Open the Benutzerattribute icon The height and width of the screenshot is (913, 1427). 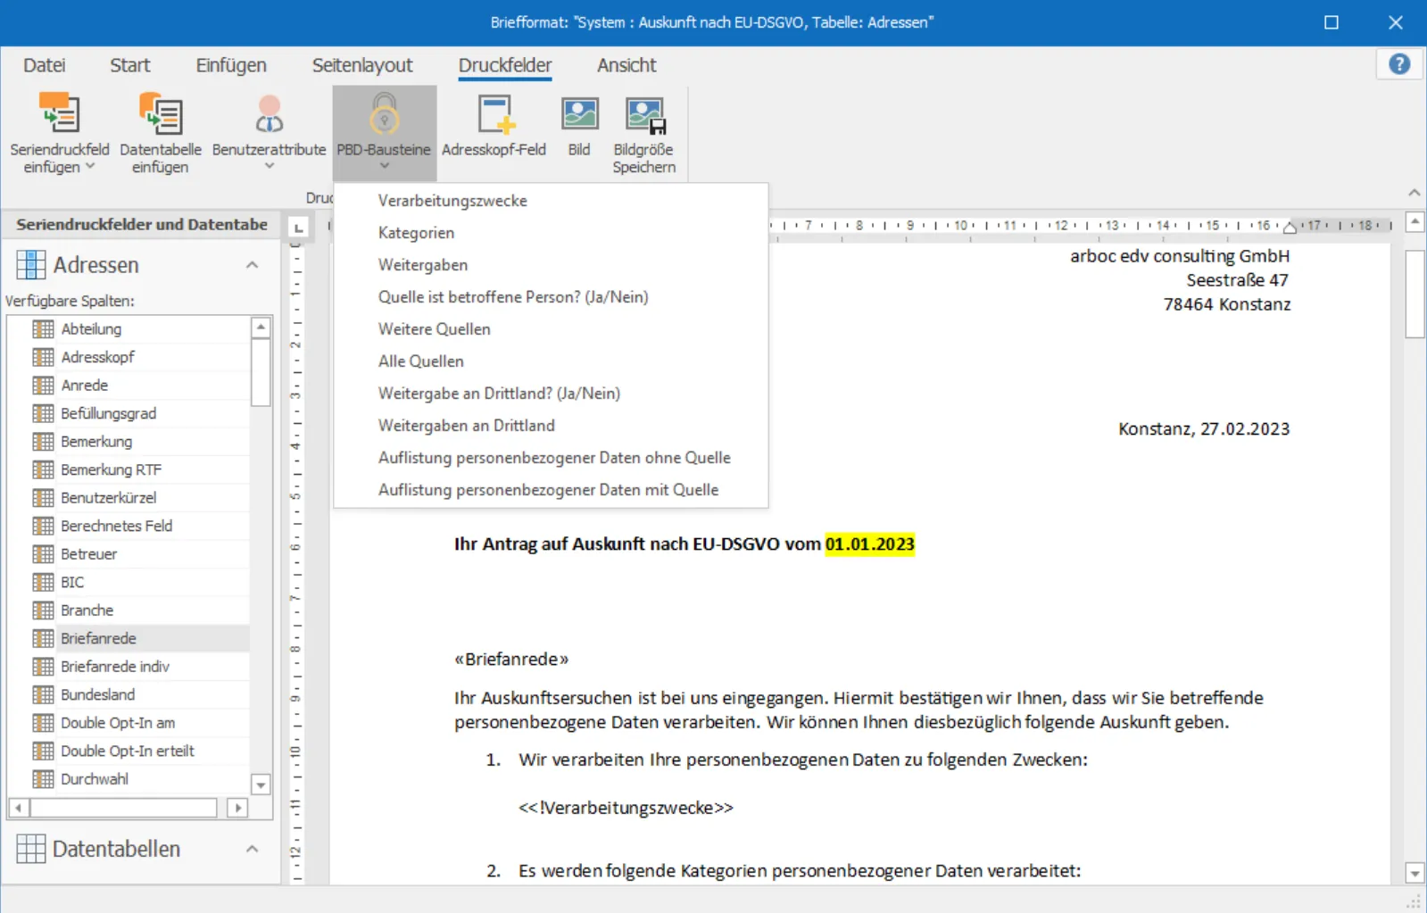269,113
